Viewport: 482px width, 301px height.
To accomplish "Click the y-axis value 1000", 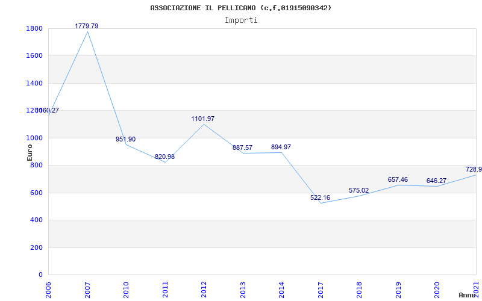I will coord(34,138).
